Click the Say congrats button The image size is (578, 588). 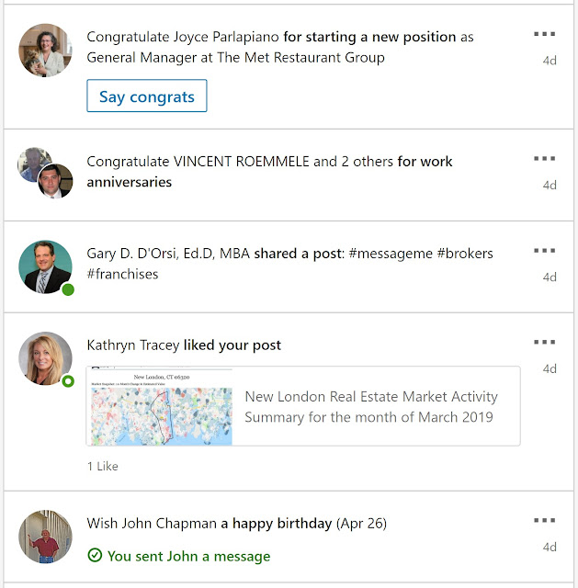pos(147,96)
